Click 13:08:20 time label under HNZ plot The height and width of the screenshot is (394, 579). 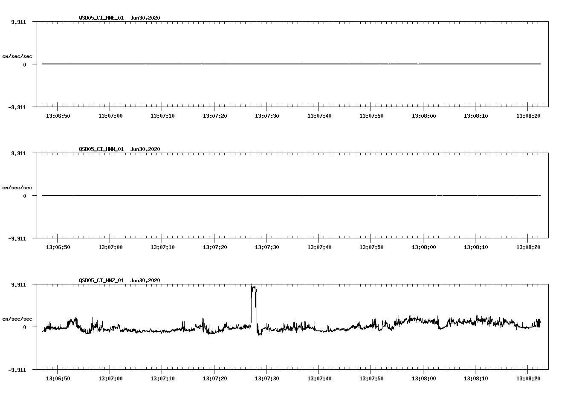tap(528, 379)
